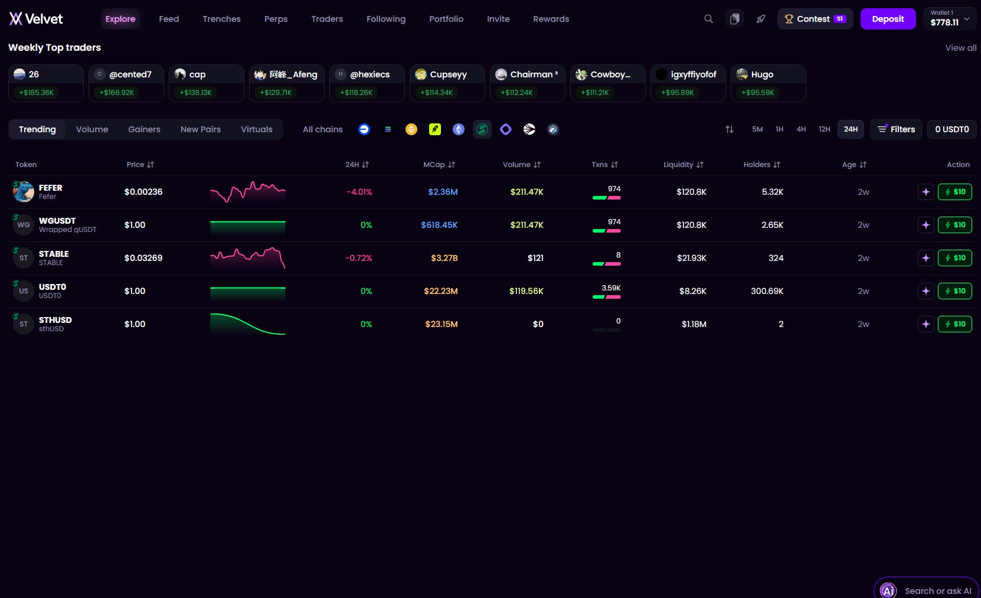This screenshot has width=981, height=598.
Task: Open the AI assistant icon
Action: click(888, 590)
